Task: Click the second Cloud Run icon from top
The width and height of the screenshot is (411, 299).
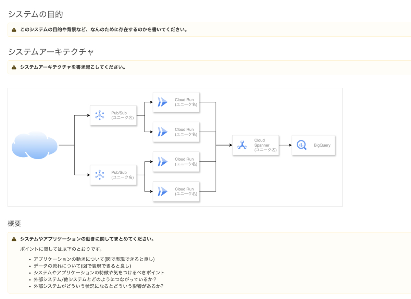Action: 162,132
